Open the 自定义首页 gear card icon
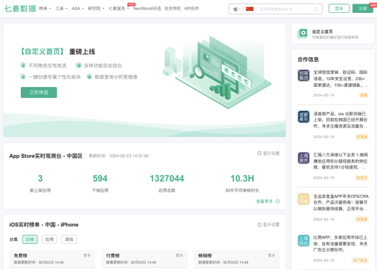377x270 pixels. [303, 34]
